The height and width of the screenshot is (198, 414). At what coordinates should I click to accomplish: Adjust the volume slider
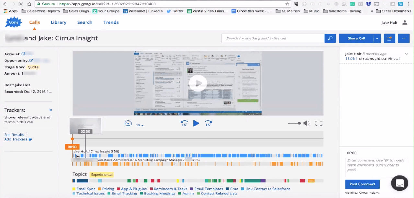tap(294, 123)
